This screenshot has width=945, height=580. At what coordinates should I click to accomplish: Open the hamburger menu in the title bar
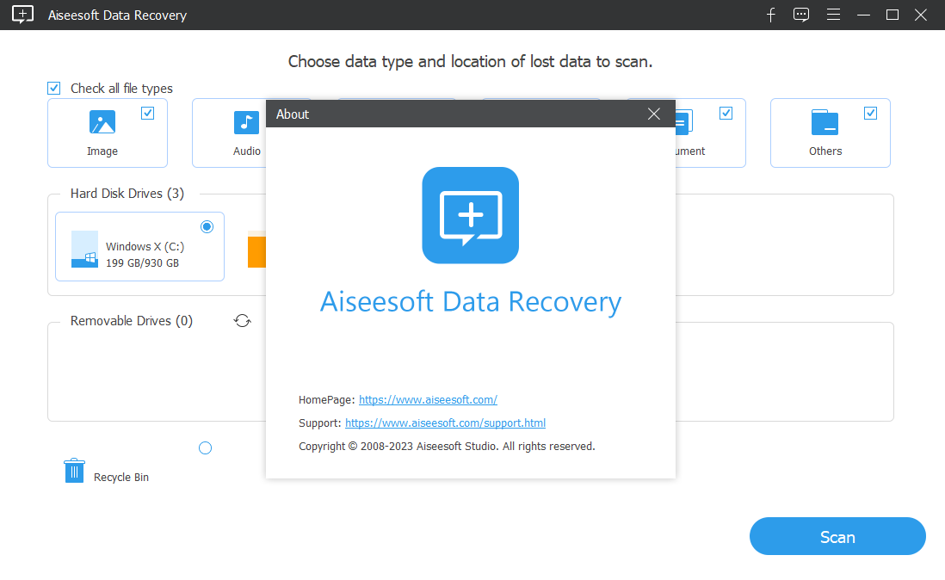click(x=833, y=15)
